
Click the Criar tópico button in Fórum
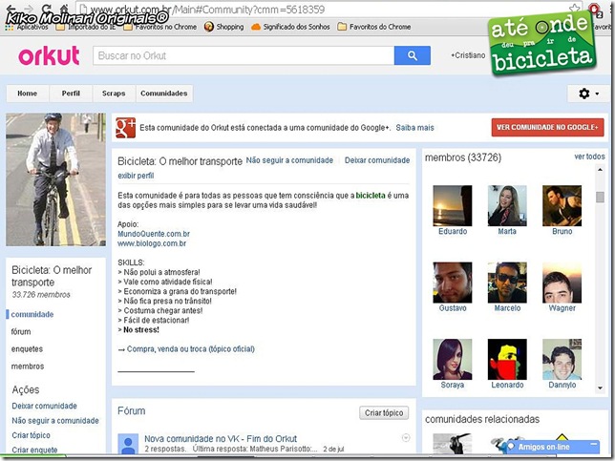tap(384, 412)
